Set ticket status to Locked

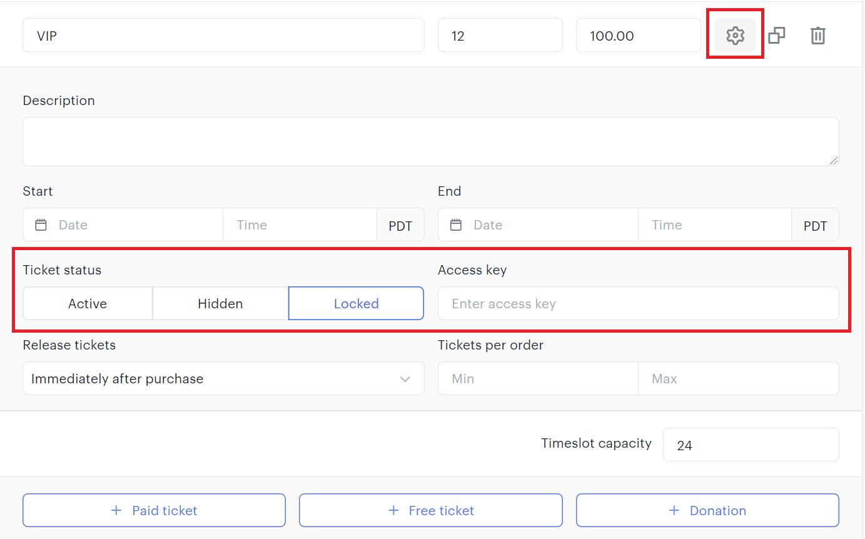[x=356, y=304]
